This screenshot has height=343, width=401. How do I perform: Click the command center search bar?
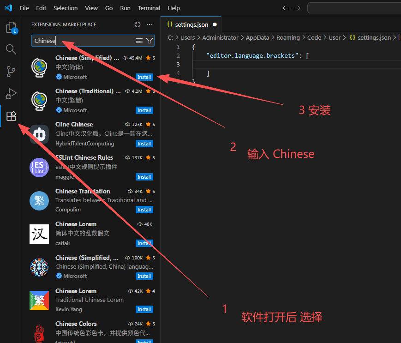pos(354,8)
